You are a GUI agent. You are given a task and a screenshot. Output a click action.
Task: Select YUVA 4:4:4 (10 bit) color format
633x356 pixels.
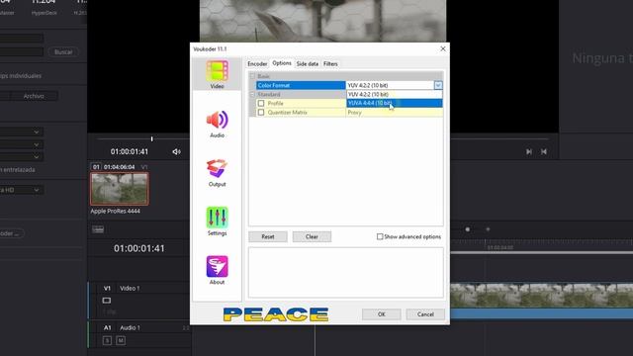pos(395,103)
